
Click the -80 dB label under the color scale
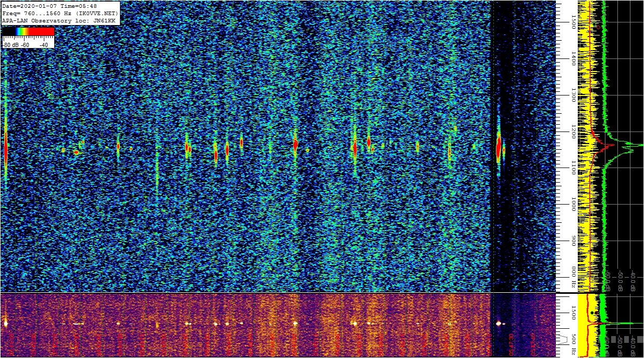point(10,45)
